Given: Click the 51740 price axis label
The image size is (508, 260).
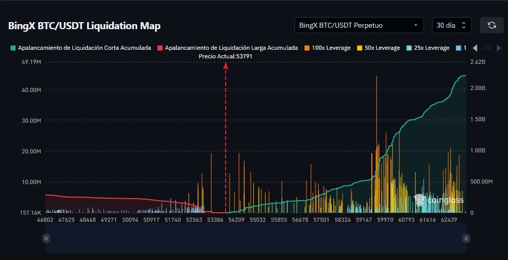Looking at the screenshot, I should [x=172, y=220].
